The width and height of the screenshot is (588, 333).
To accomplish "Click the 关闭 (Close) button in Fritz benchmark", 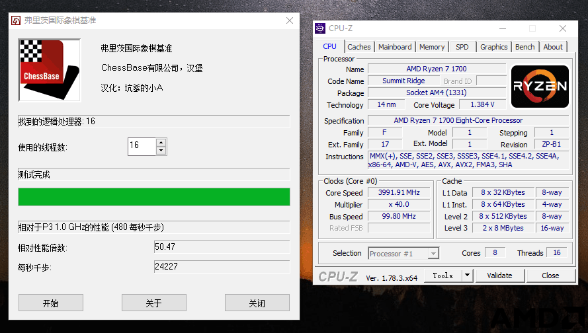I will point(257,303).
